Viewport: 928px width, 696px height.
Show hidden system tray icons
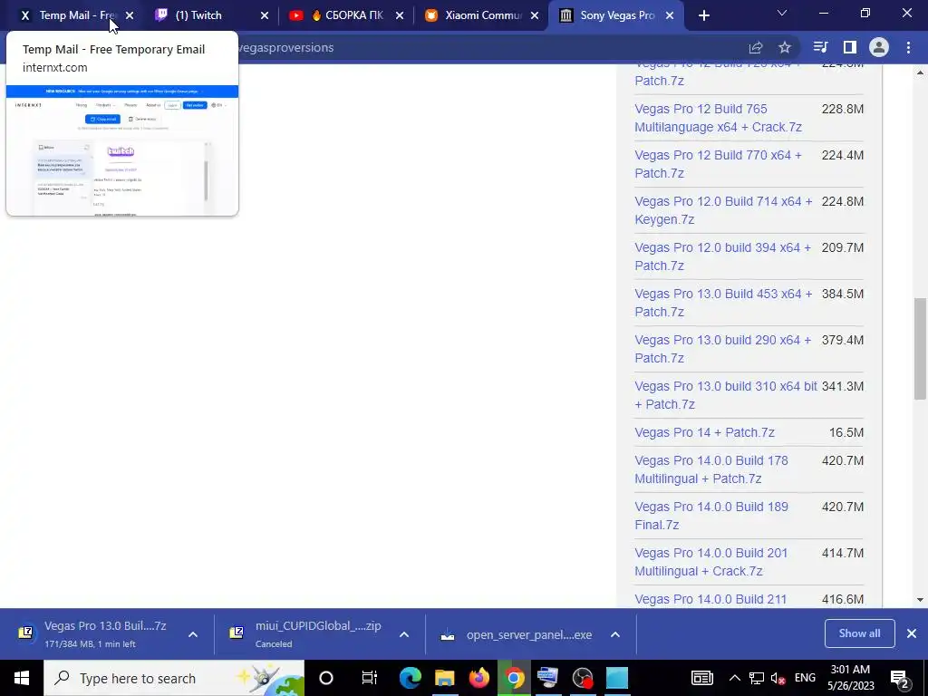[x=734, y=678]
